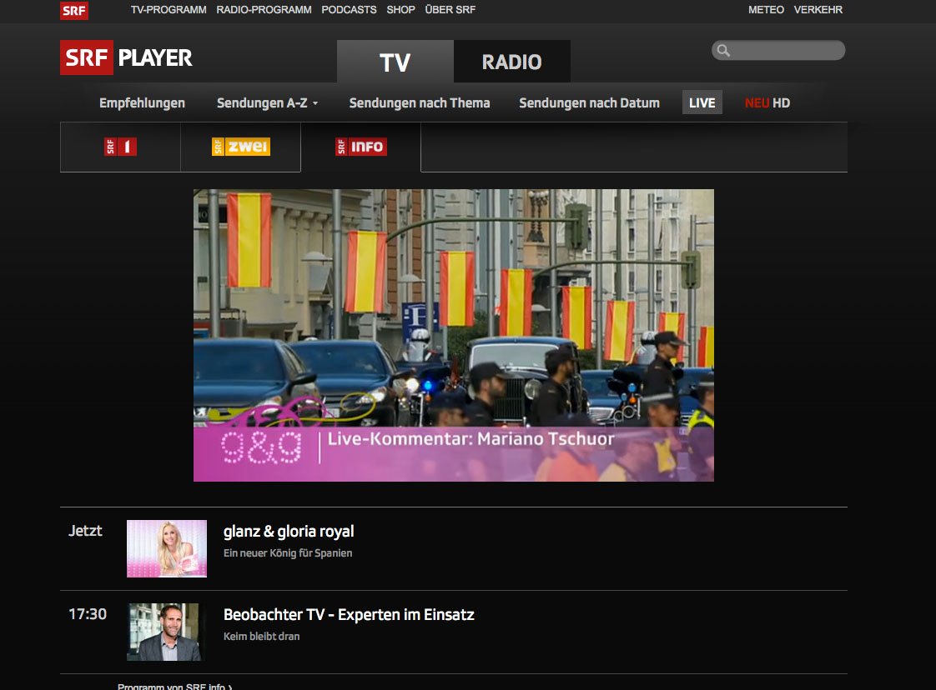This screenshot has width=936, height=690.
Task: Open VERKEHR link
Action: pyautogui.click(x=818, y=10)
